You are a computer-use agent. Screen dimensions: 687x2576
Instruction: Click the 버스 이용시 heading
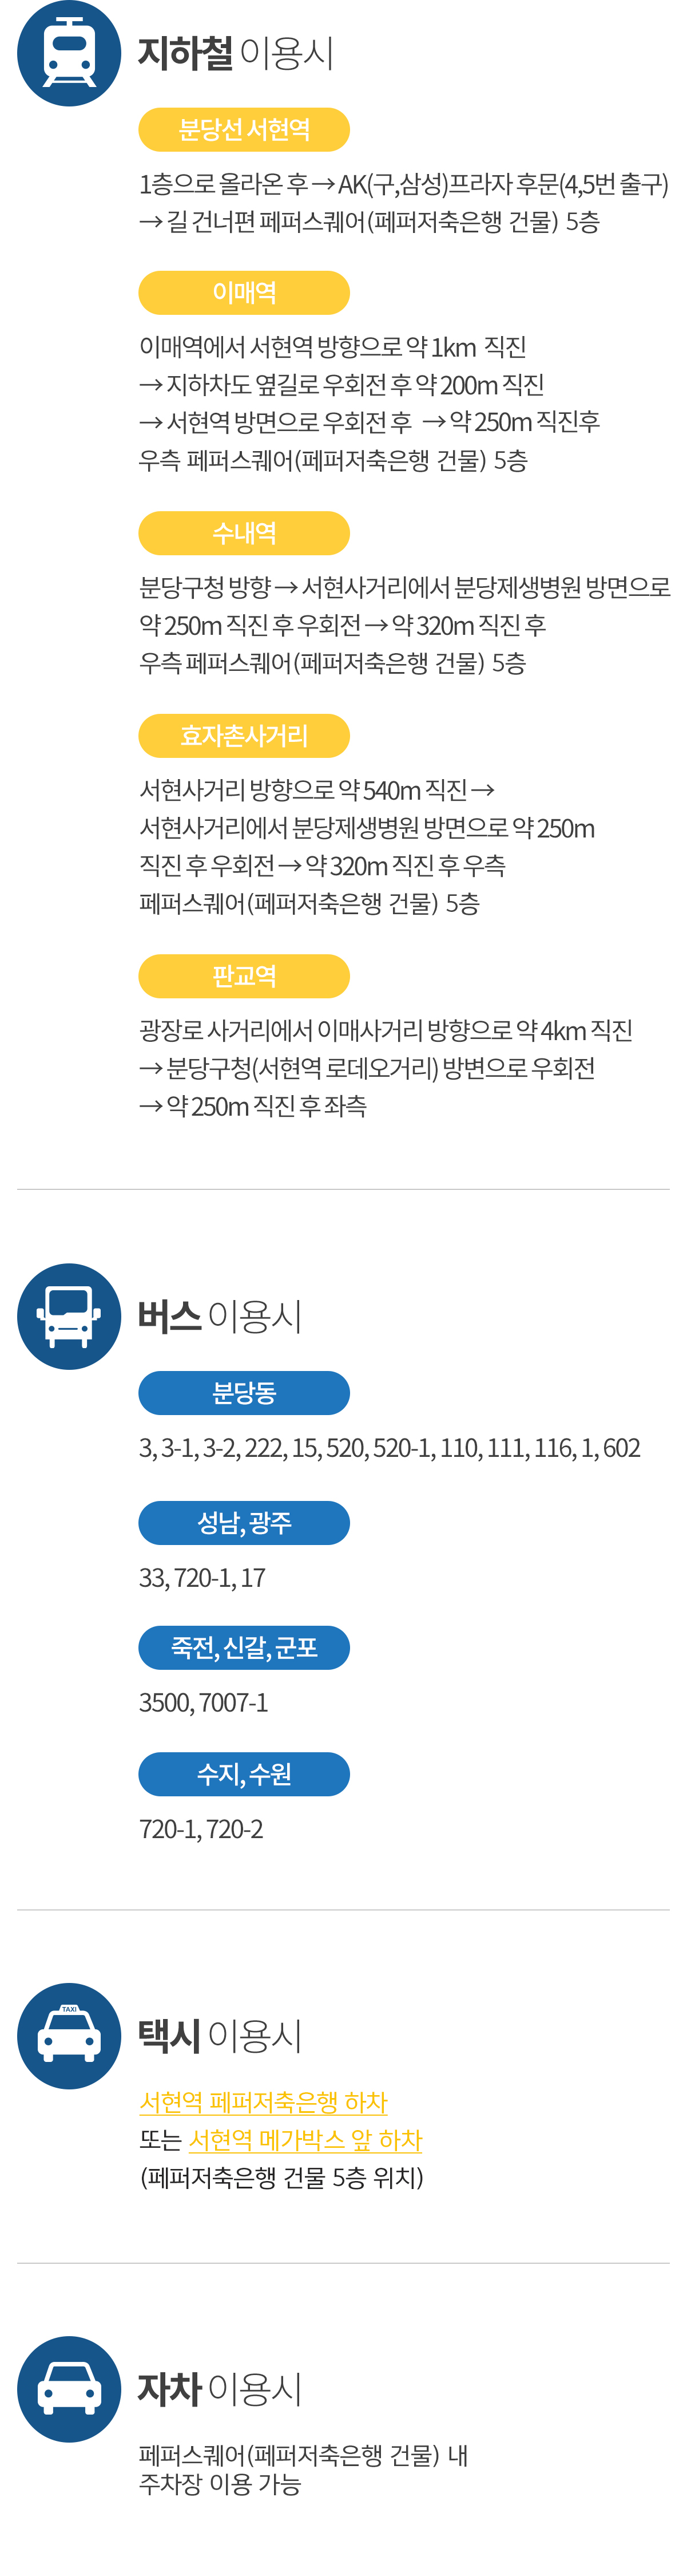pos(220,1316)
